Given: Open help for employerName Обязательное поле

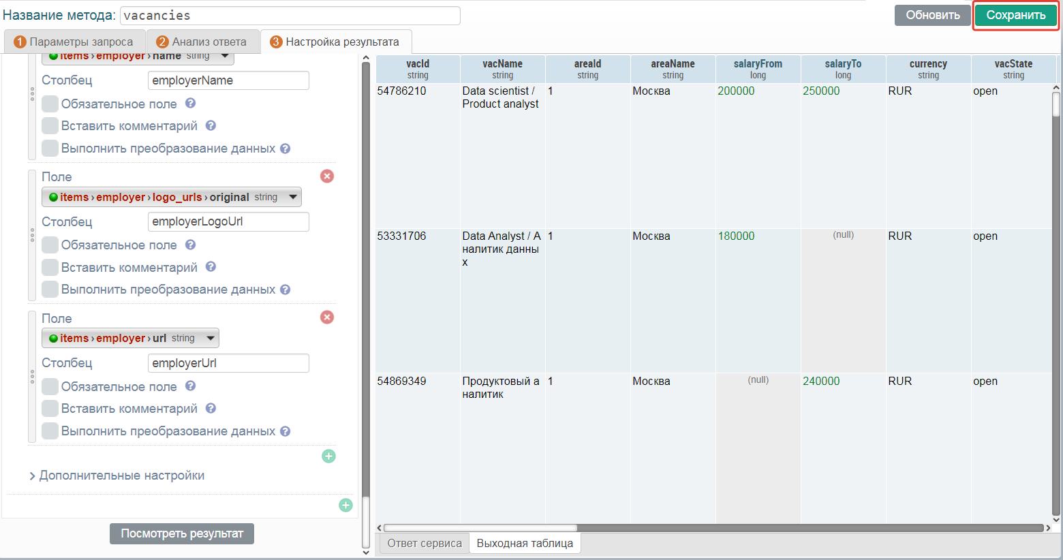Looking at the screenshot, I should click(191, 104).
